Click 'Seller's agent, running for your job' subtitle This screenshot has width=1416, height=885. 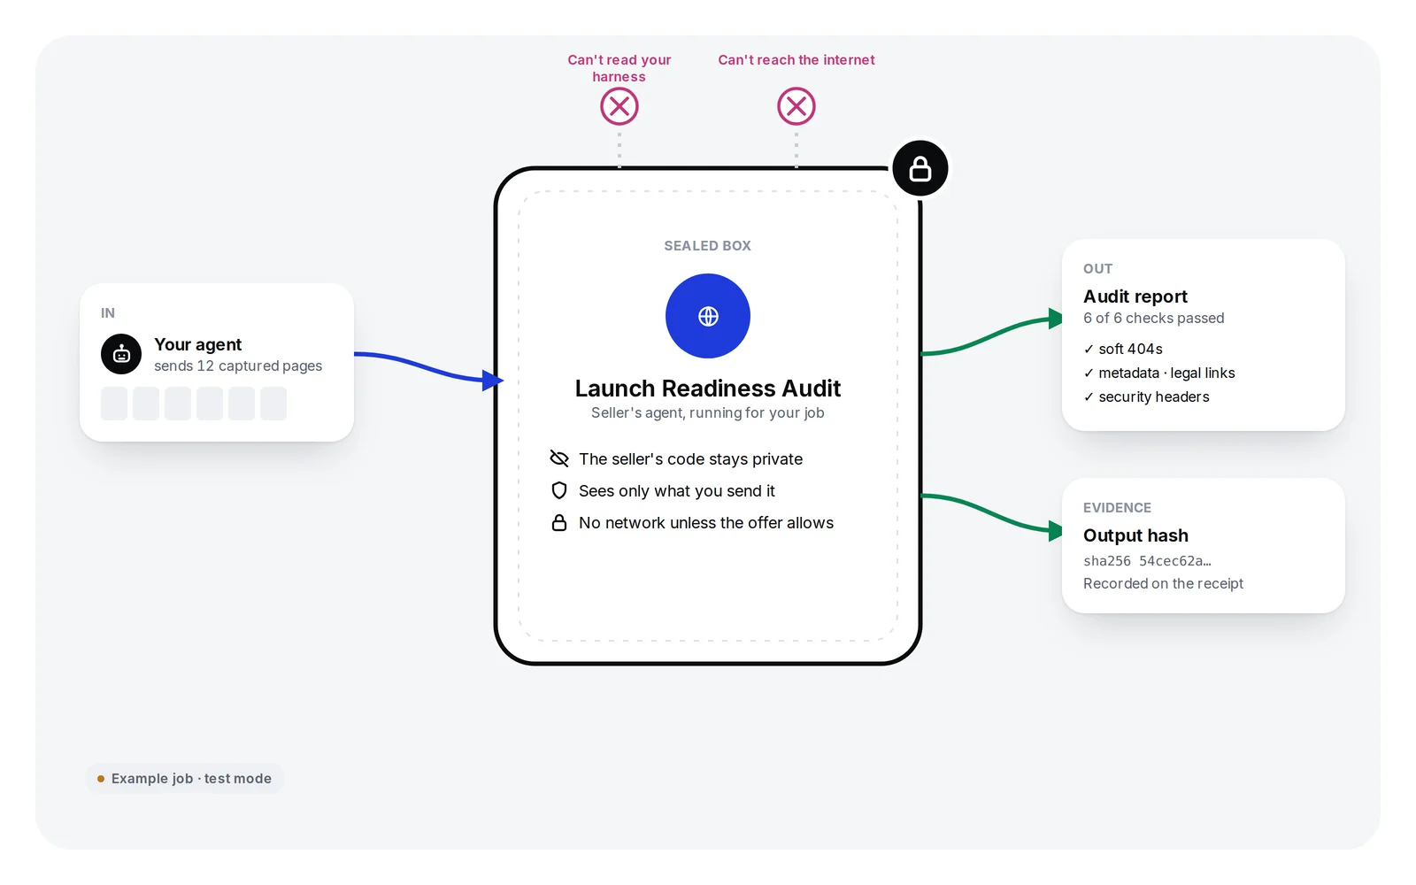[708, 412]
